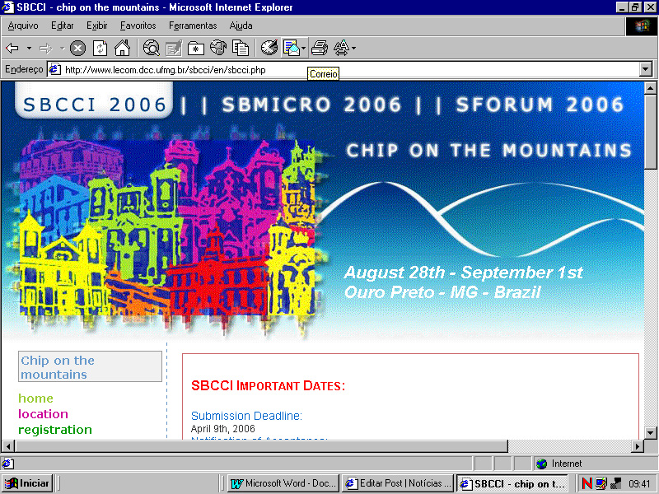Open the font size dropdown arrow
Screen dimensions: 659x494
(x=353, y=48)
